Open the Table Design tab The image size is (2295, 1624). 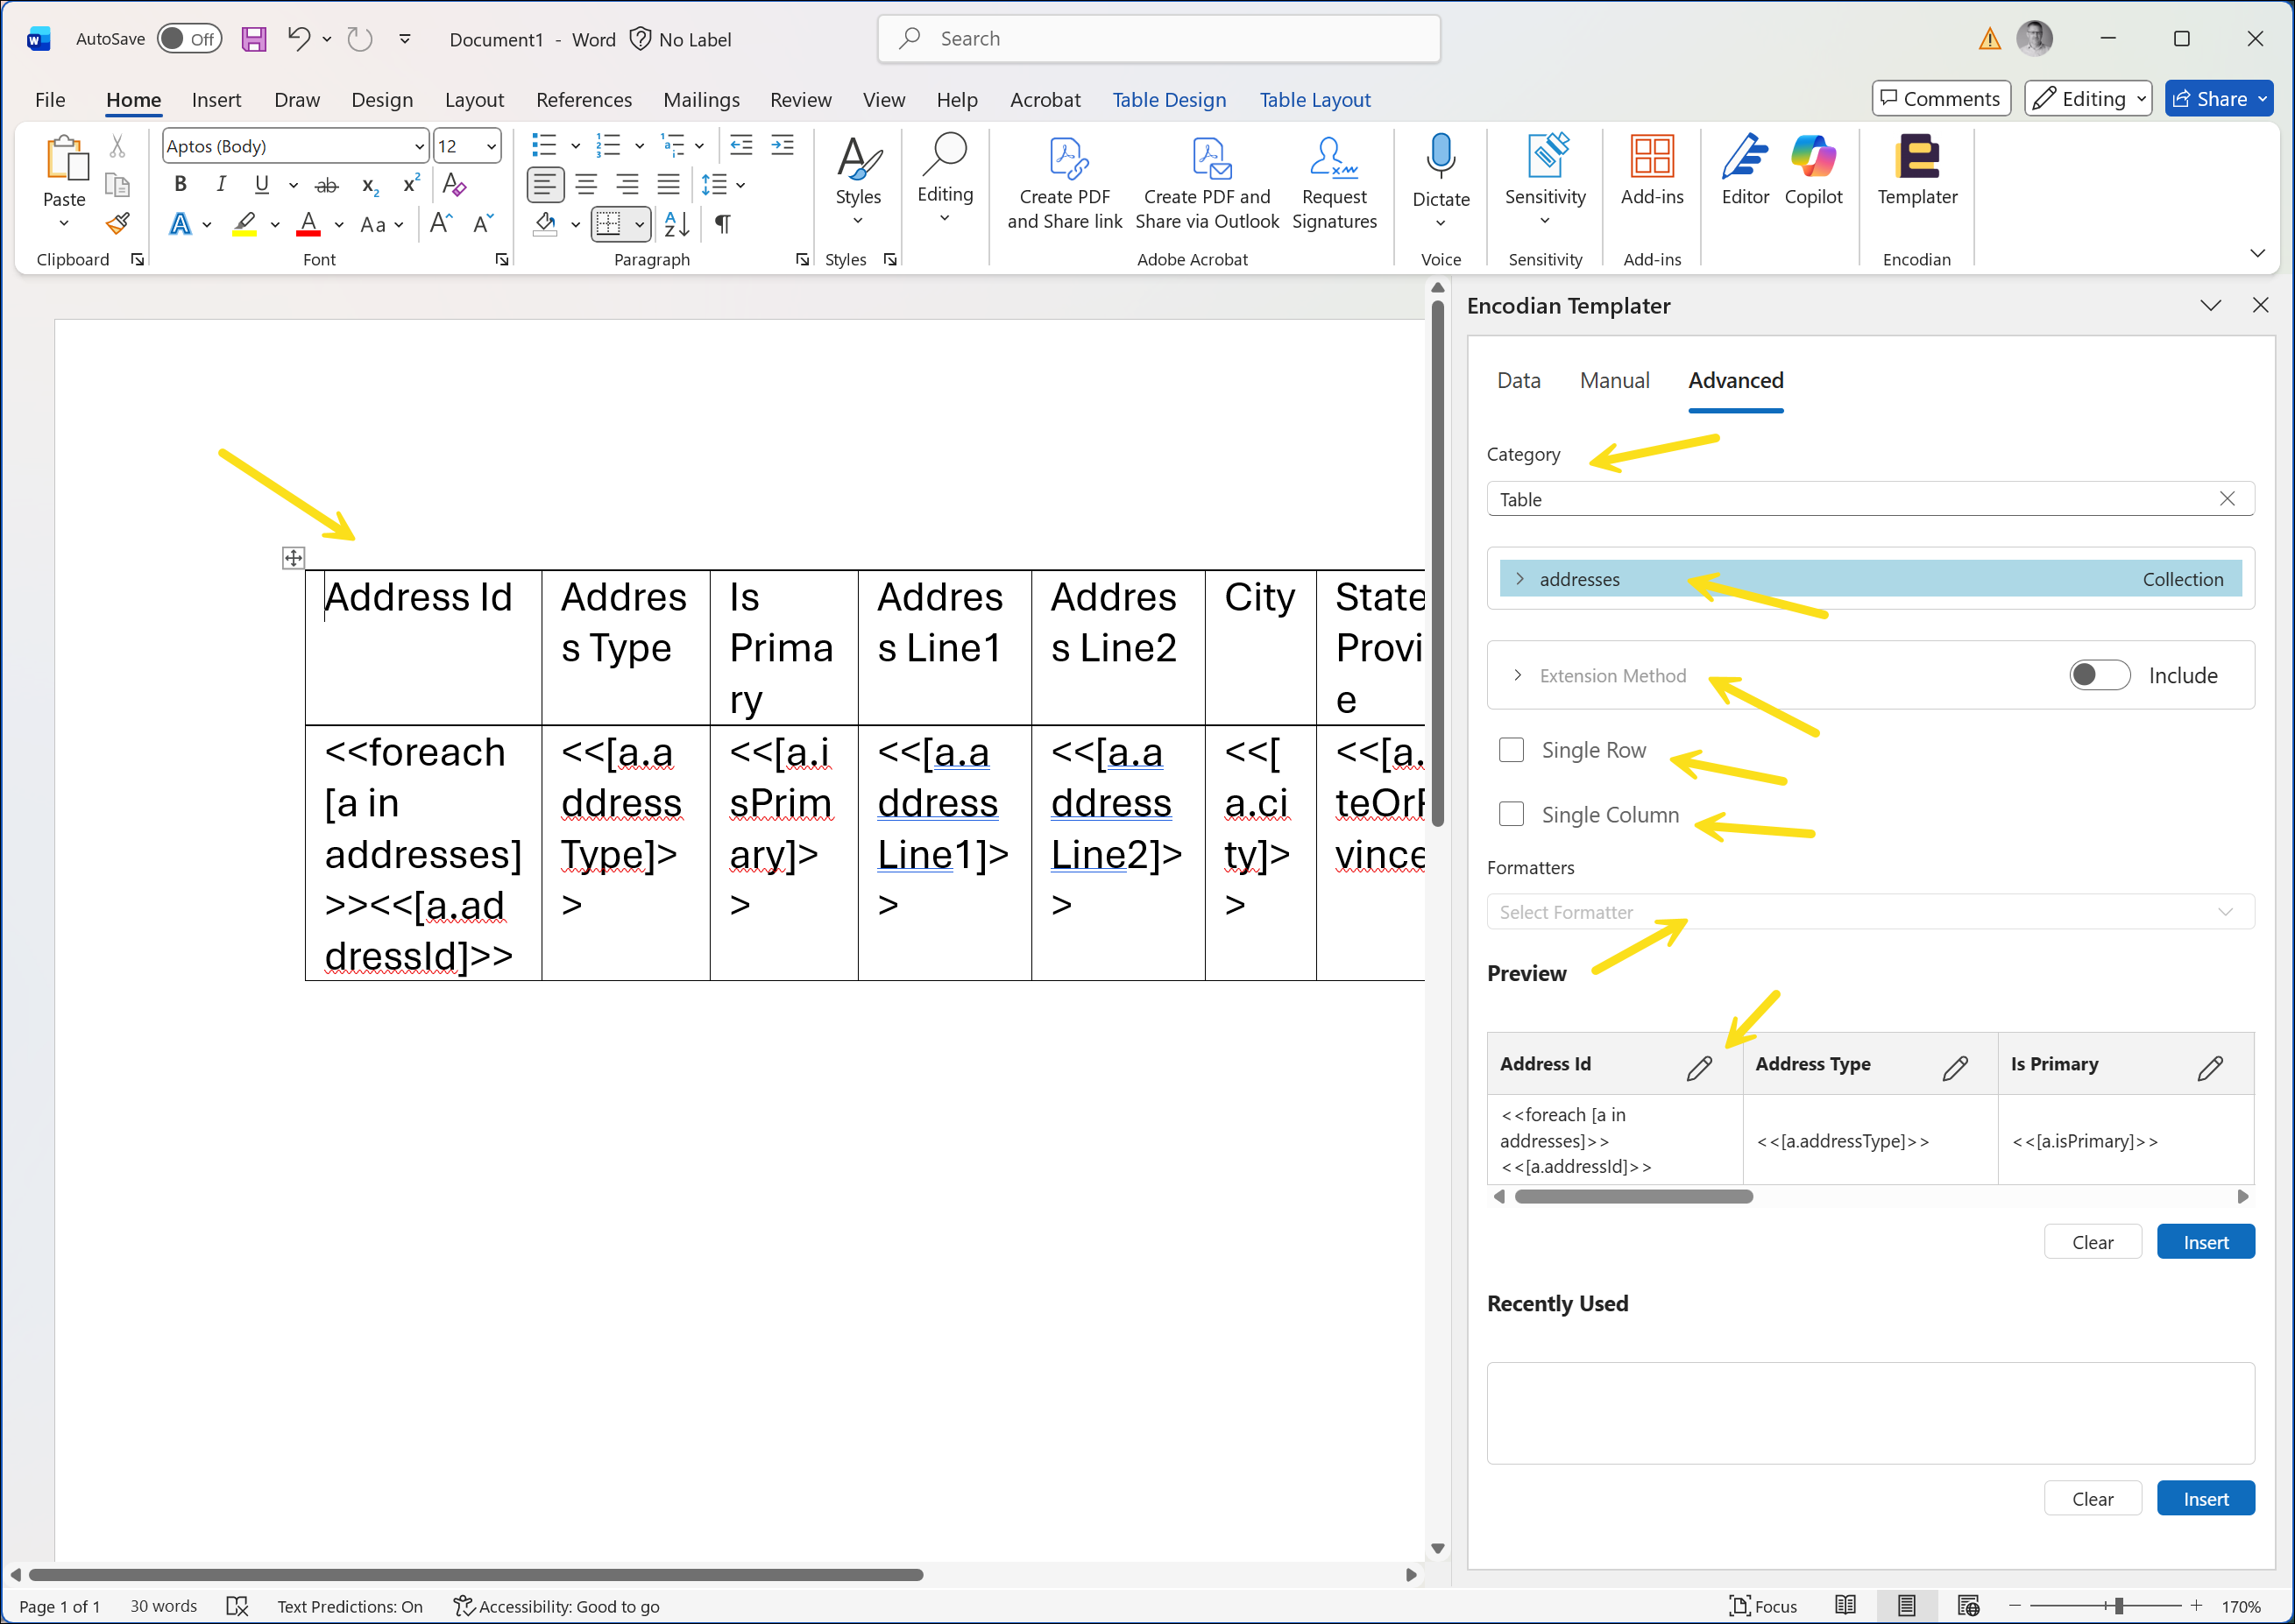tap(1168, 99)
